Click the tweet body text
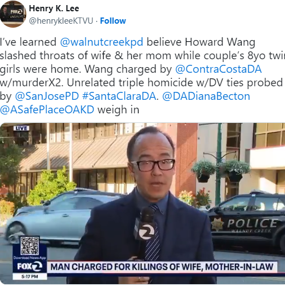 [x=142, y=76]
